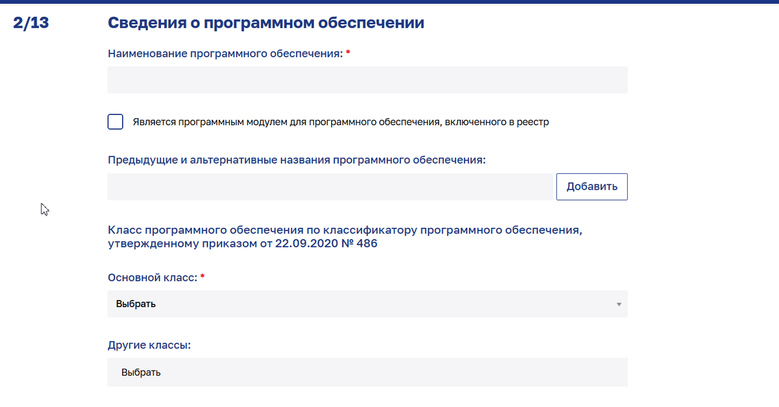The width and height of the screenshot is (779, 407).
Task: Click the previous and alternative names input field
Action: click(330, 187)
